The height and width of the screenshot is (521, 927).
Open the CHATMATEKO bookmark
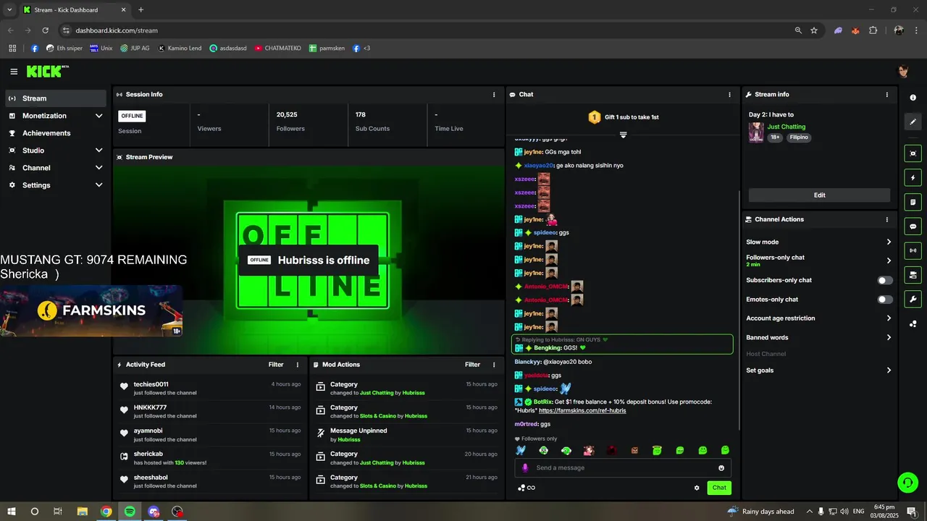[278, 48]
